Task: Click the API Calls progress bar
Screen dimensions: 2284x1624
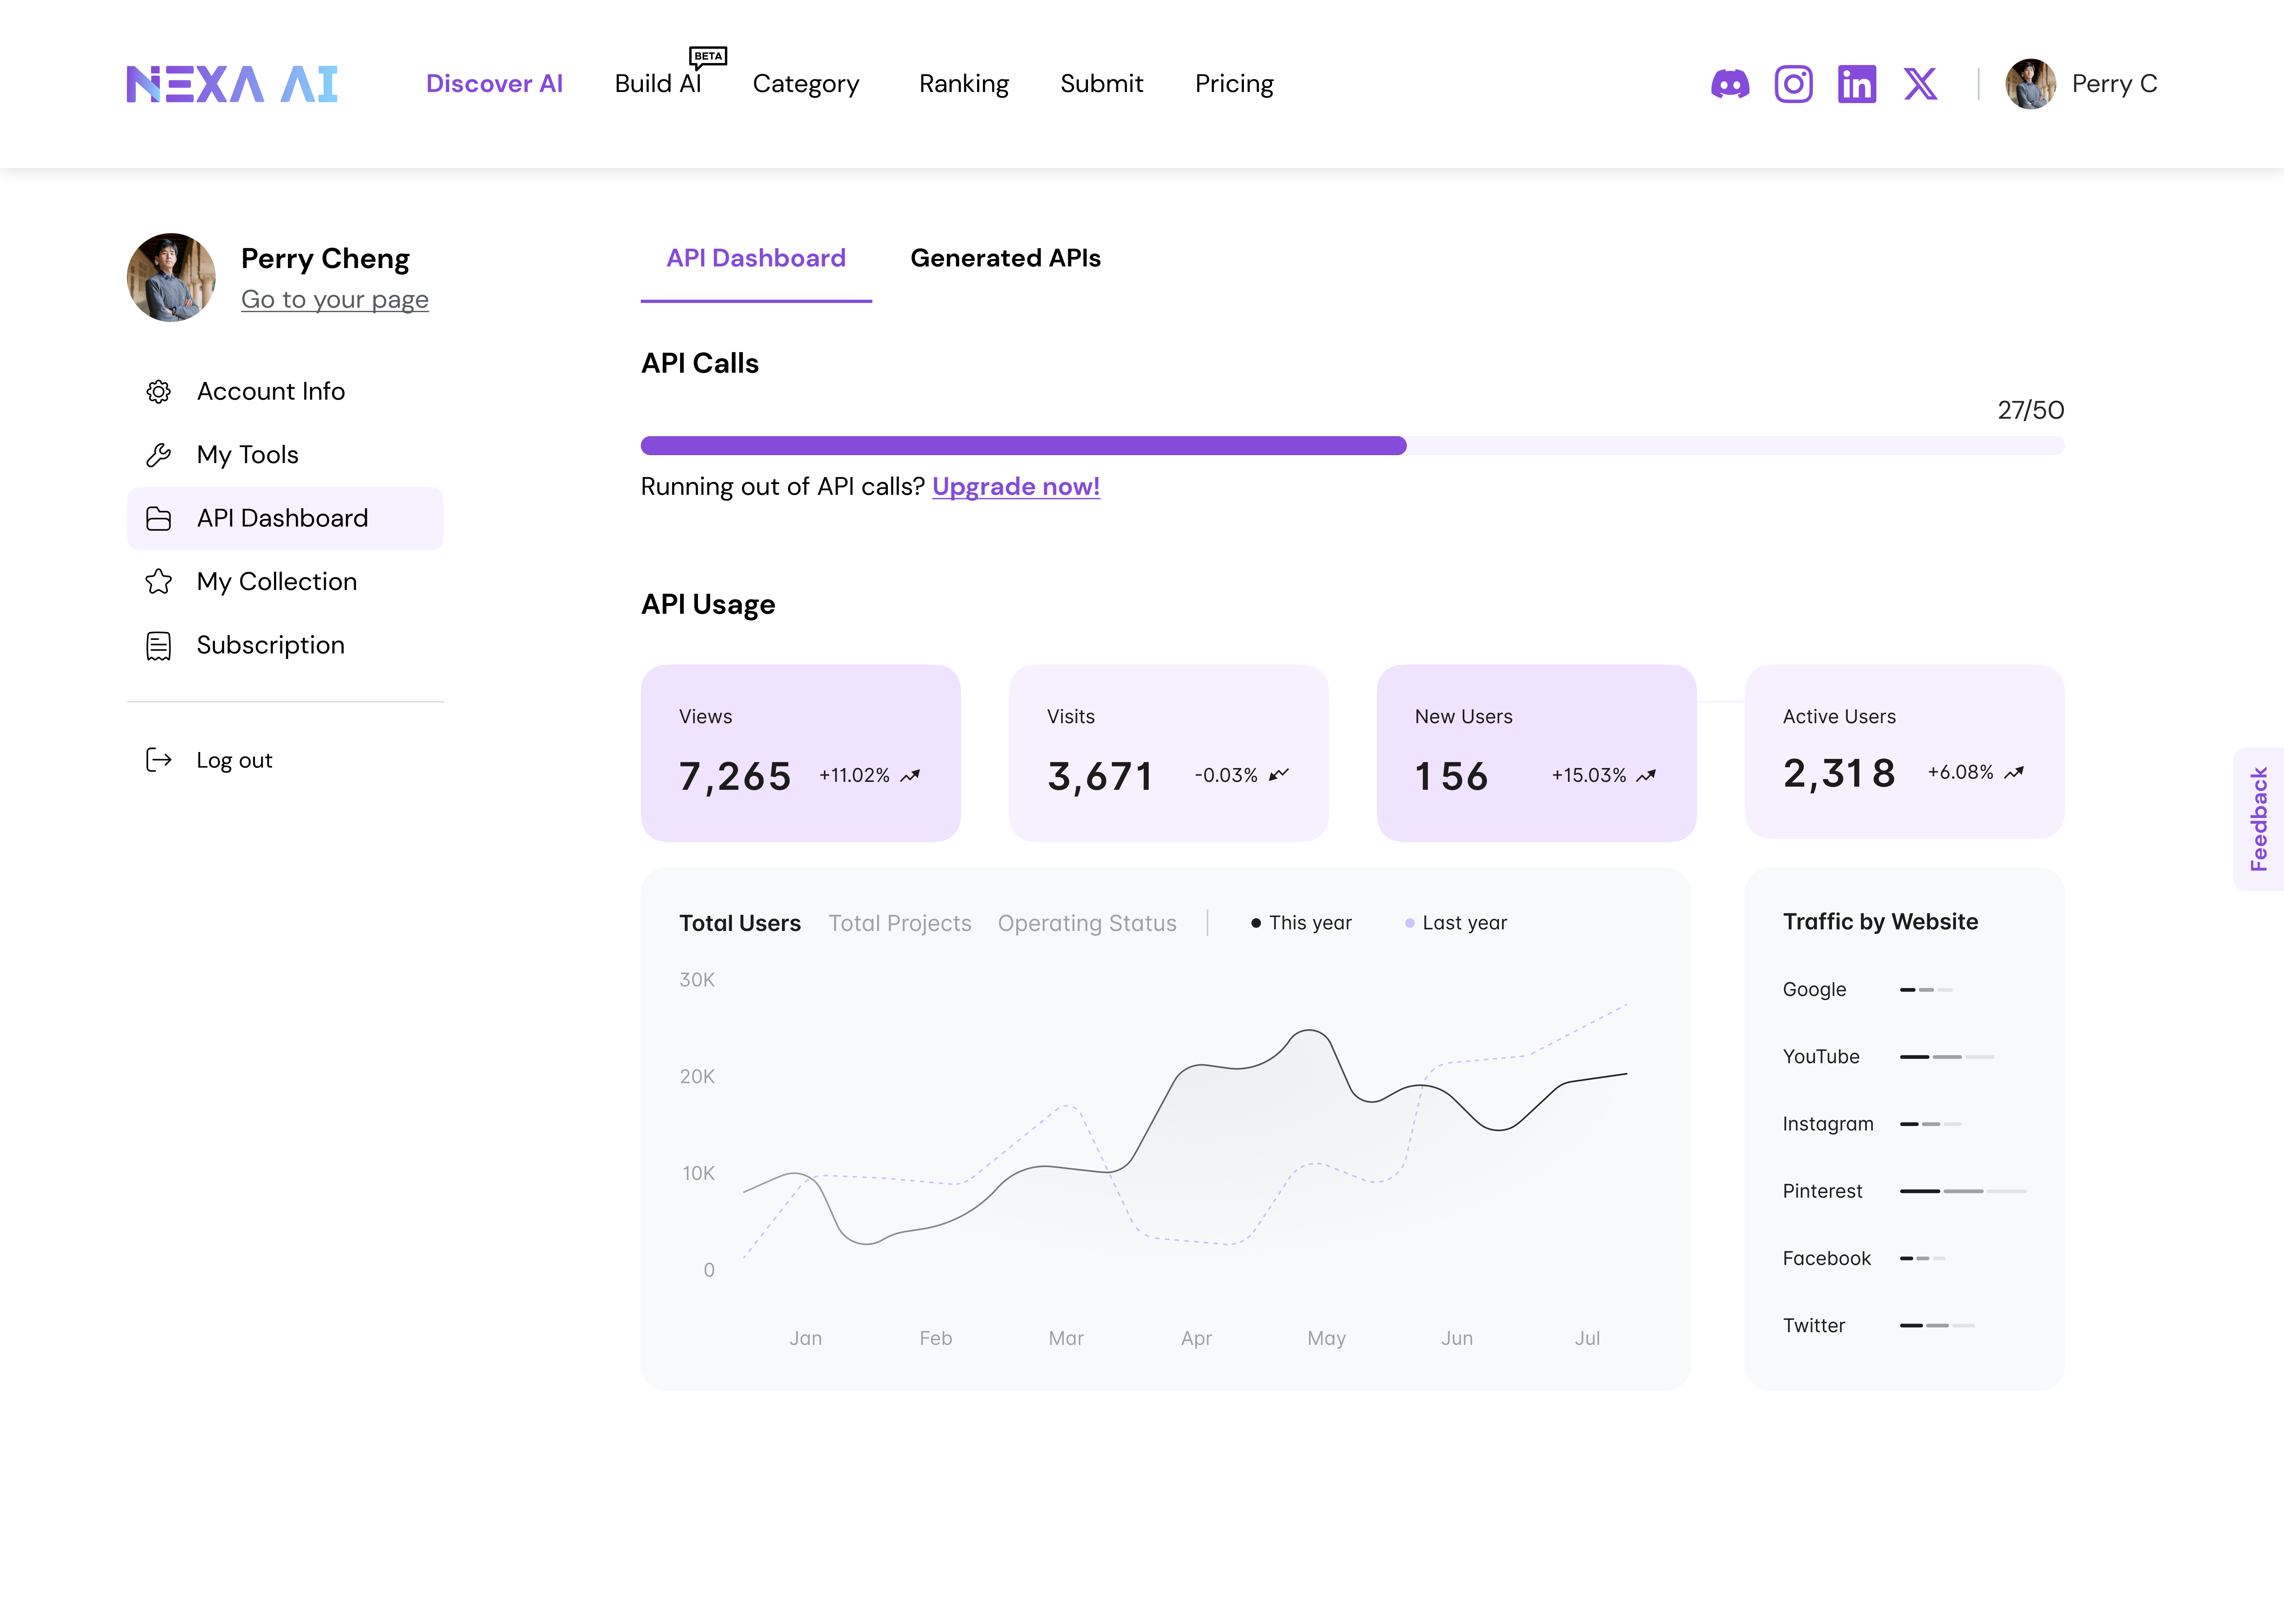Action: (1352, 446)
